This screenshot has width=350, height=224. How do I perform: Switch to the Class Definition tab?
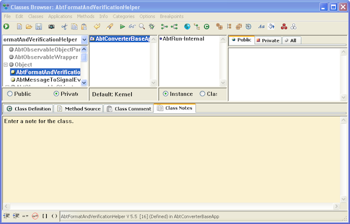click(x=29, y=108)
